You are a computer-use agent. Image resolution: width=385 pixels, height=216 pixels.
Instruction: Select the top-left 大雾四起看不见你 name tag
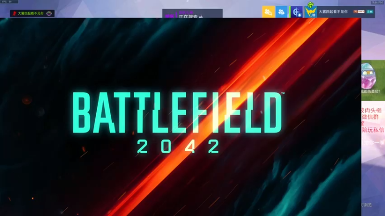click(32, 13)
